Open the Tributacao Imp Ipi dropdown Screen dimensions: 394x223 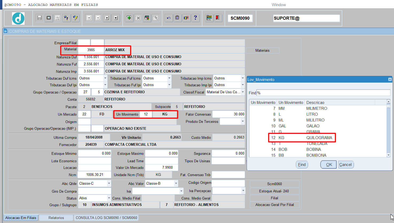pos(243,85)
